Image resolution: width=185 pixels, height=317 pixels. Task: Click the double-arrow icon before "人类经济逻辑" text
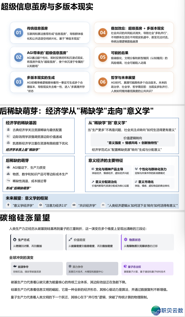coord(103,205)
